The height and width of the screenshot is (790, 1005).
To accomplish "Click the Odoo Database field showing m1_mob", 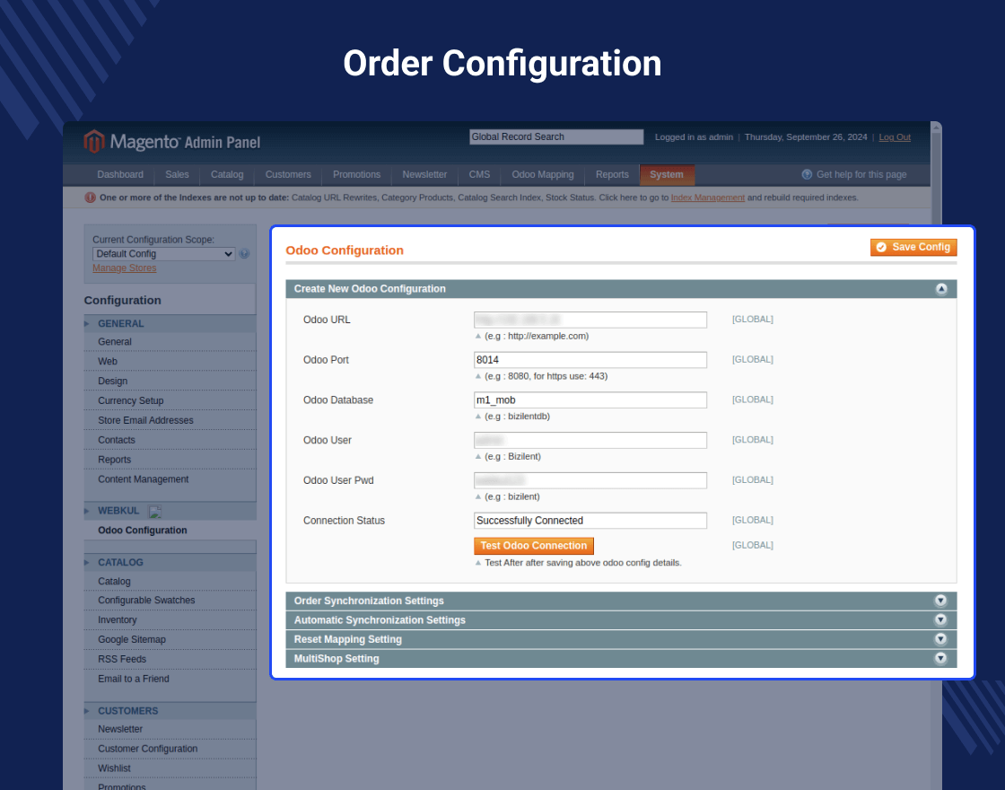I will (x=590, y=400).
